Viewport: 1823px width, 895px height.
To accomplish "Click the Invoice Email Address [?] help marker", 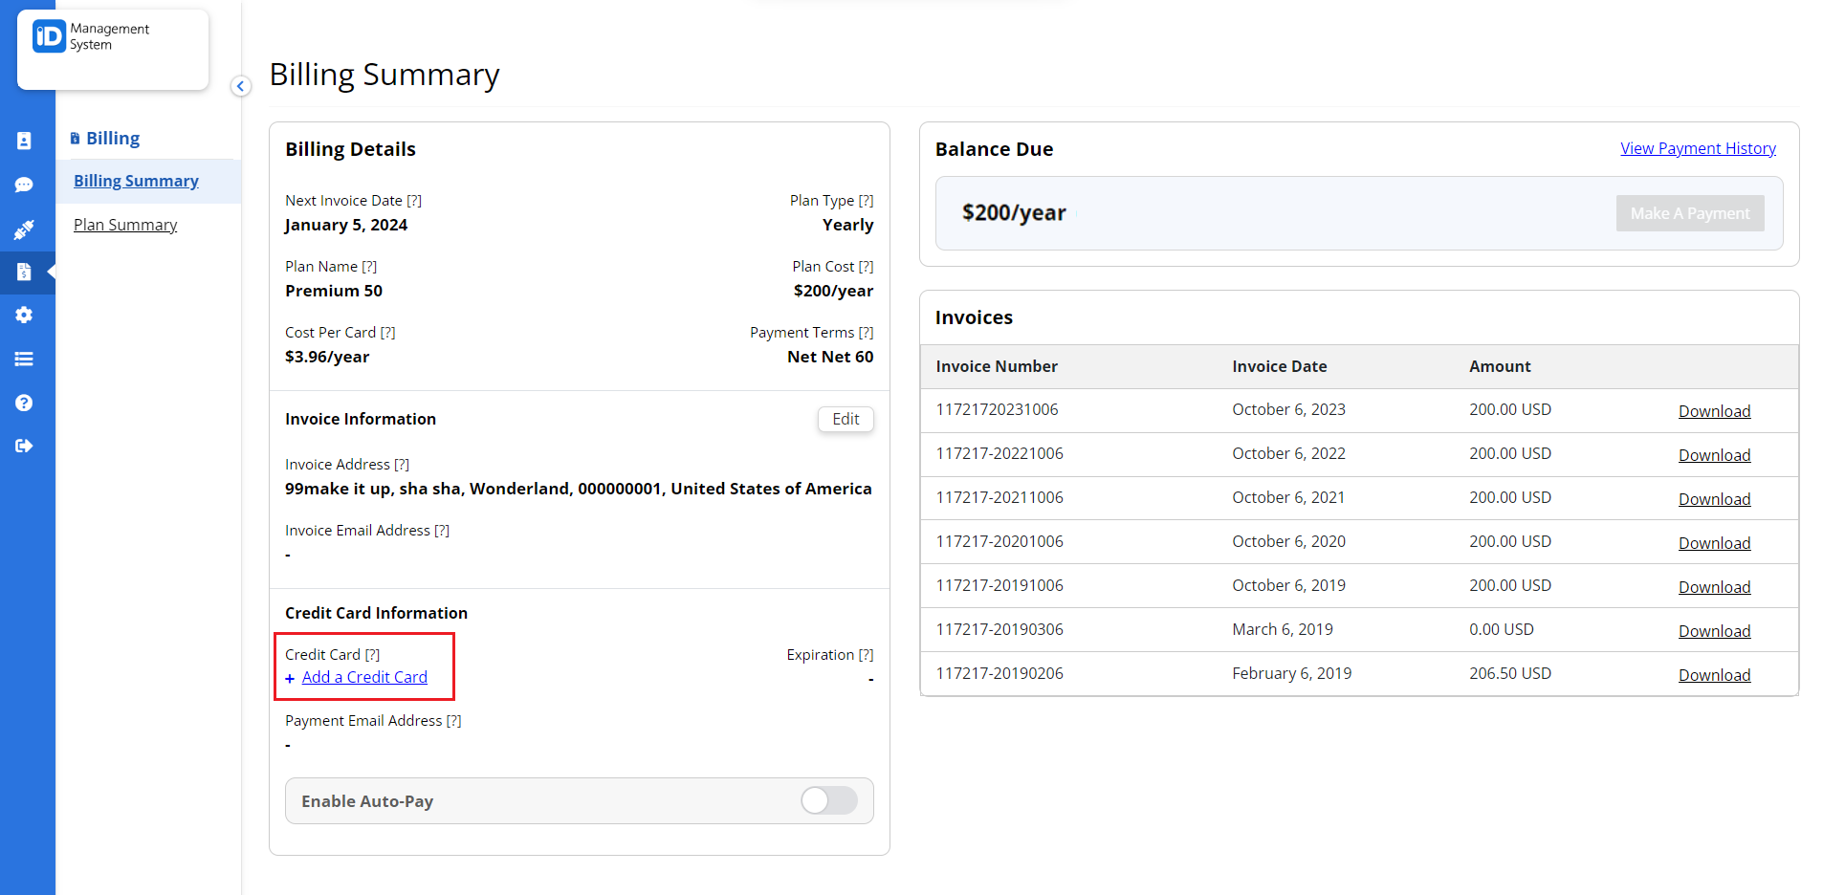I will coord(442,531).
